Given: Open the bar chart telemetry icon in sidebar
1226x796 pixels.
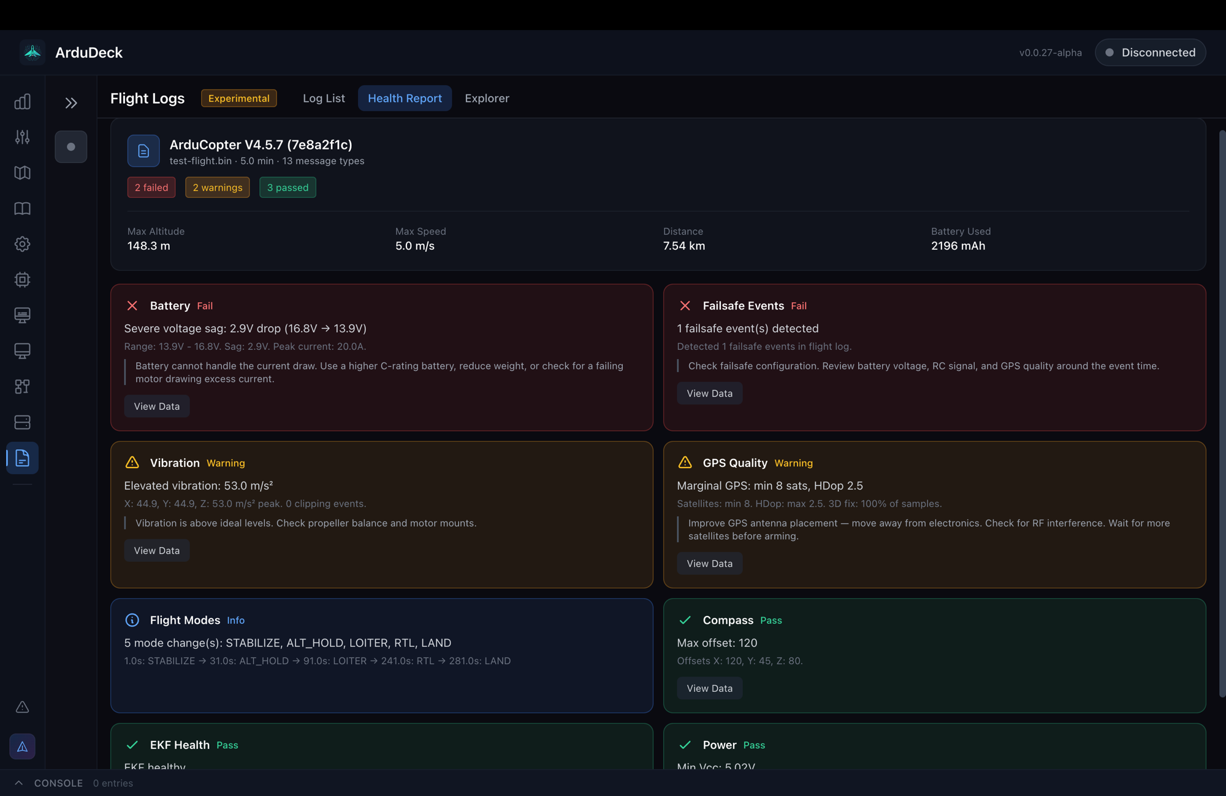Looking at the screenshot, I should [x=23, y=102].
